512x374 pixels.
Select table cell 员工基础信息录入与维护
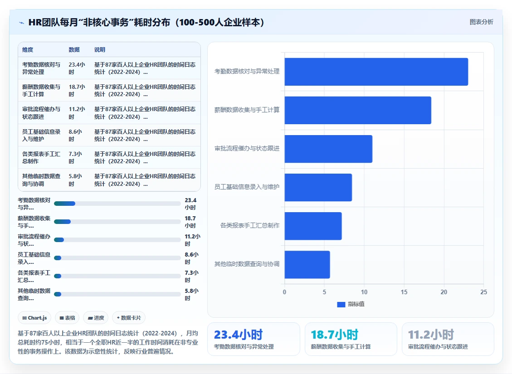pos(41,135)
